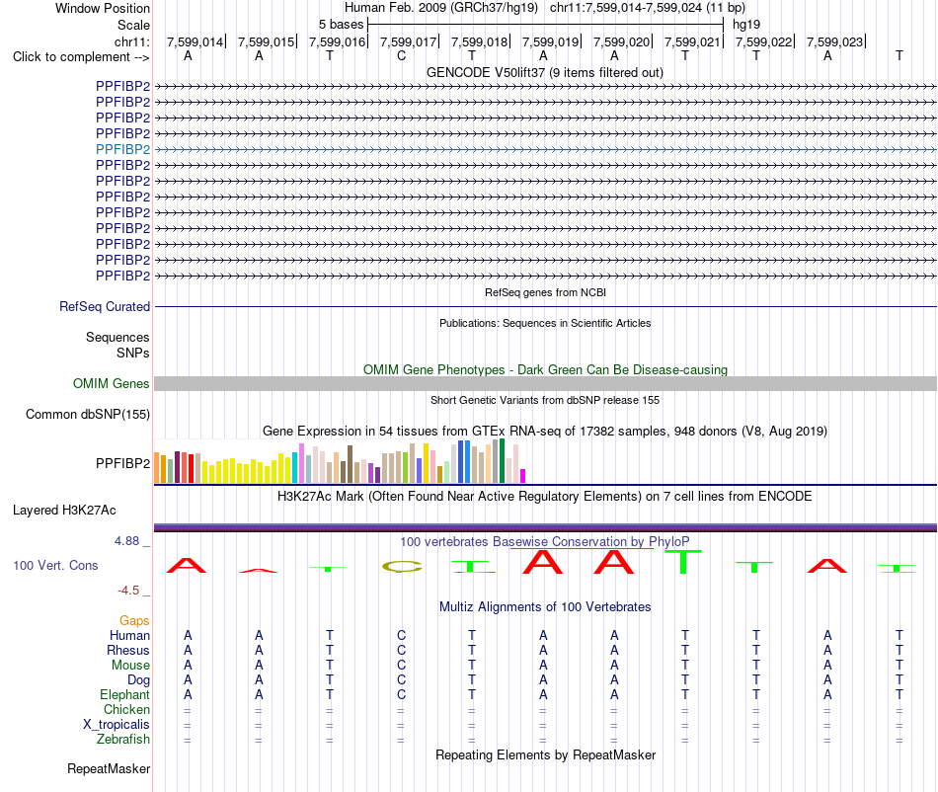This screenshot has width=938, height=792.
Task: Click the Chicken species label
Action: pos(126,709)
